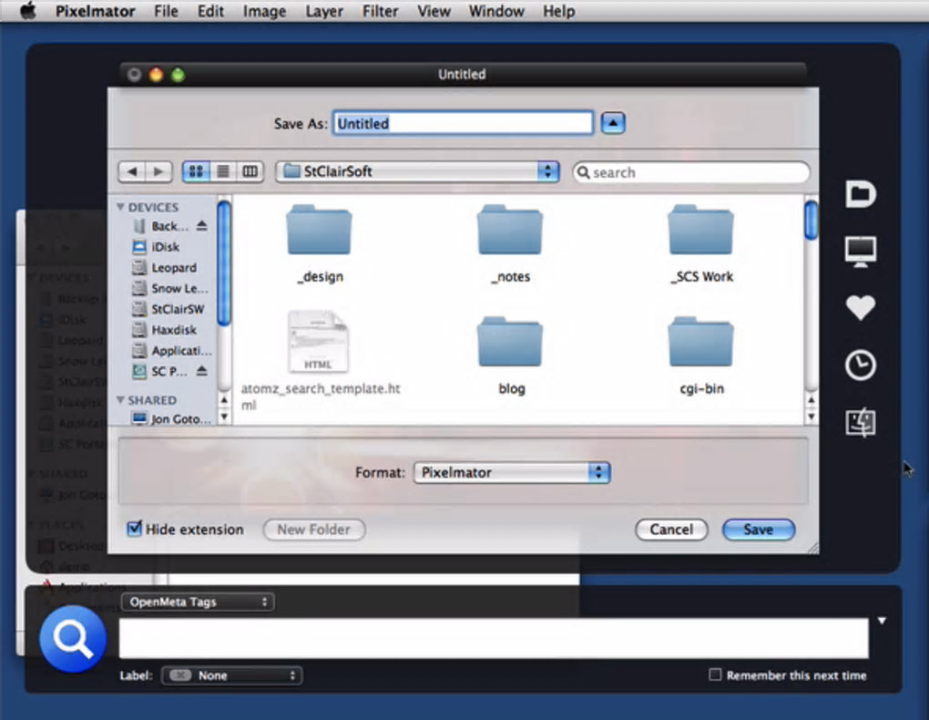The width and height of the screenshot is (929, 720).
Task: Collapse the DEVICES section in sidebar
Action: (120, 208)
